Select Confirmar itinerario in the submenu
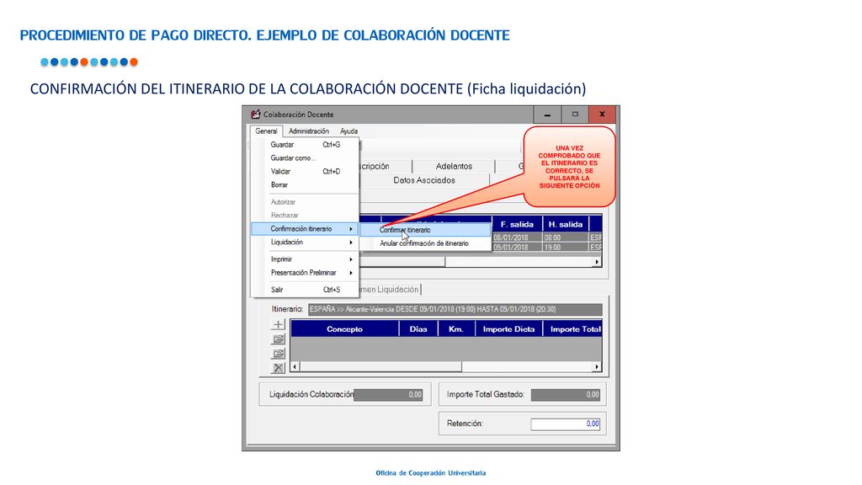This screenshot has height=485, width=862. (425, 230)
